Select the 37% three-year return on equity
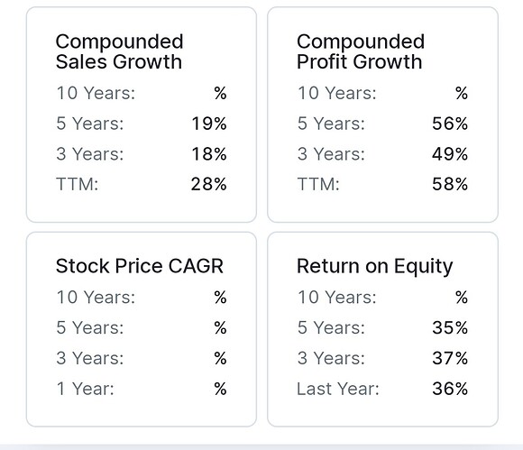The width and height of the screenshot is (523, 450). click(x=450, y=358)
